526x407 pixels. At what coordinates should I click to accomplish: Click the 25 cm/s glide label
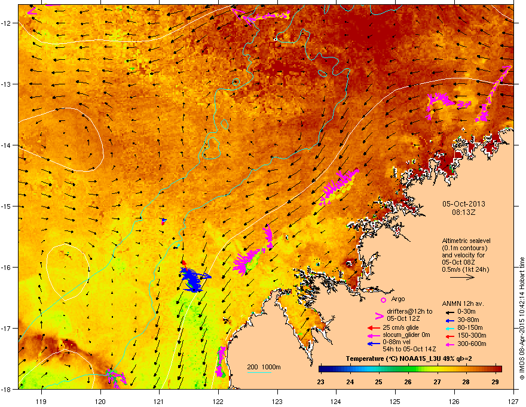[401, 327]
